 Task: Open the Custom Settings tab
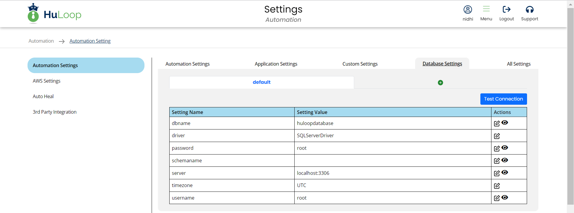pyautogui.click(x=360, y=64)
